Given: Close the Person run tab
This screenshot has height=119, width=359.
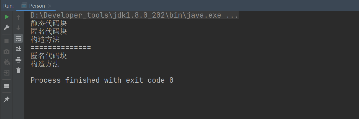Looking at the screenshot, I should click(49, 6).
